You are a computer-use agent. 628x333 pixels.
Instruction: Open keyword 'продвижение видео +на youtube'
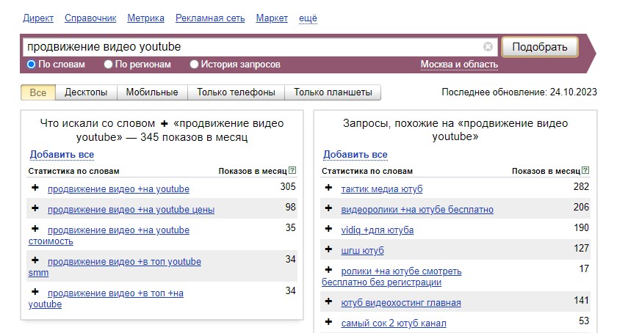[x=118, y=189]
